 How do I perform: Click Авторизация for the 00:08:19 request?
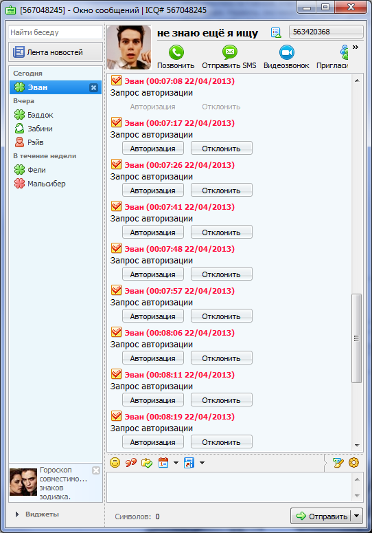(153, 442)
